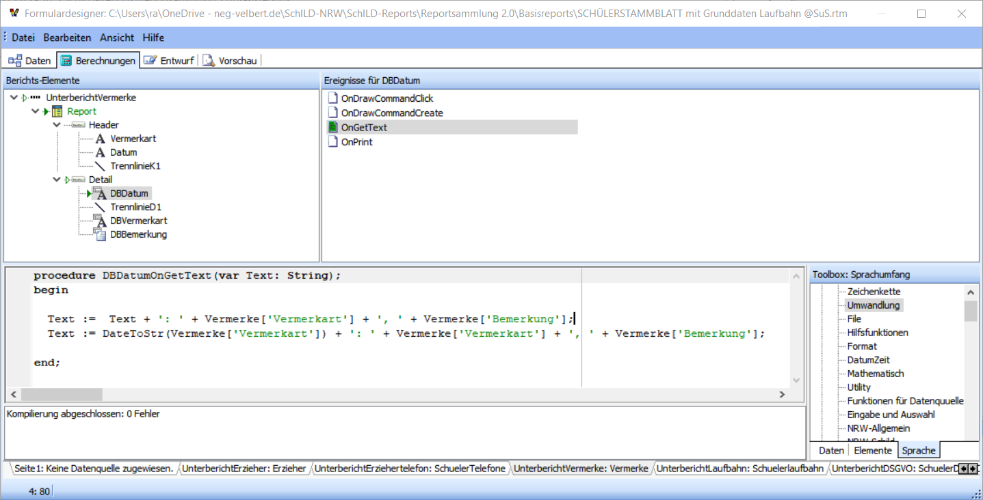This screenshot has height=500, width=983.
Task: Click the toolbox vertical scrollbar thumb
Action: [971, 311]
